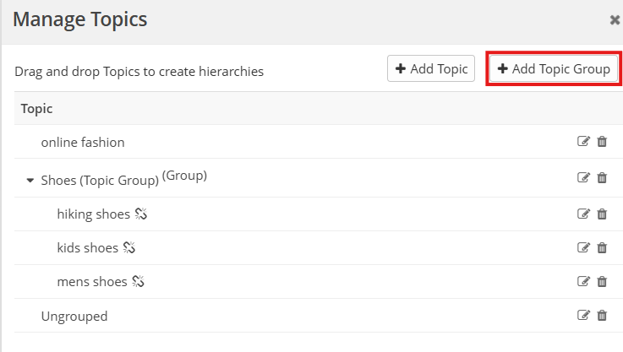Delete the hiking shoes topic
This screenshot has height=352, width=623.
(x=602, y=214)
